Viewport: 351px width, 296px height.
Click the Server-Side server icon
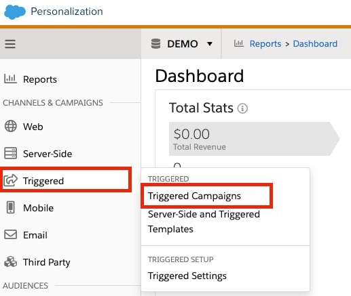click(x=10, y=153)
